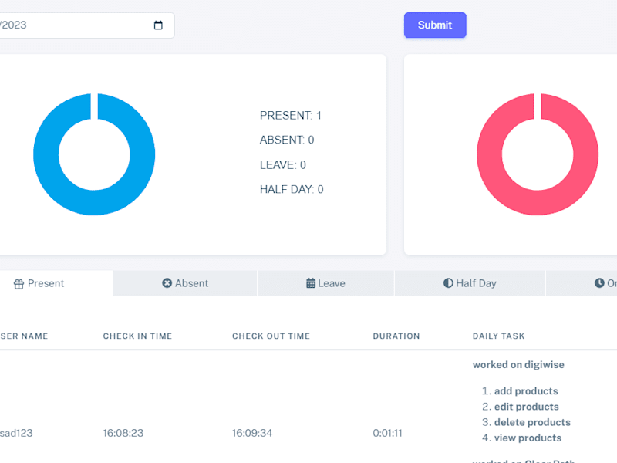Click the half-circle icon on Half Day tab

pos(448,283)
